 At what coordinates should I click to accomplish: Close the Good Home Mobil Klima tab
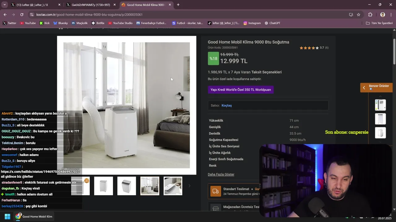coord(170,5)
